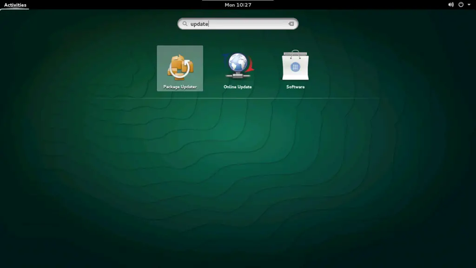Viewport: 476px width, 268px height.
Task: Select the Package Updater label
Action: tap(180, 87)
